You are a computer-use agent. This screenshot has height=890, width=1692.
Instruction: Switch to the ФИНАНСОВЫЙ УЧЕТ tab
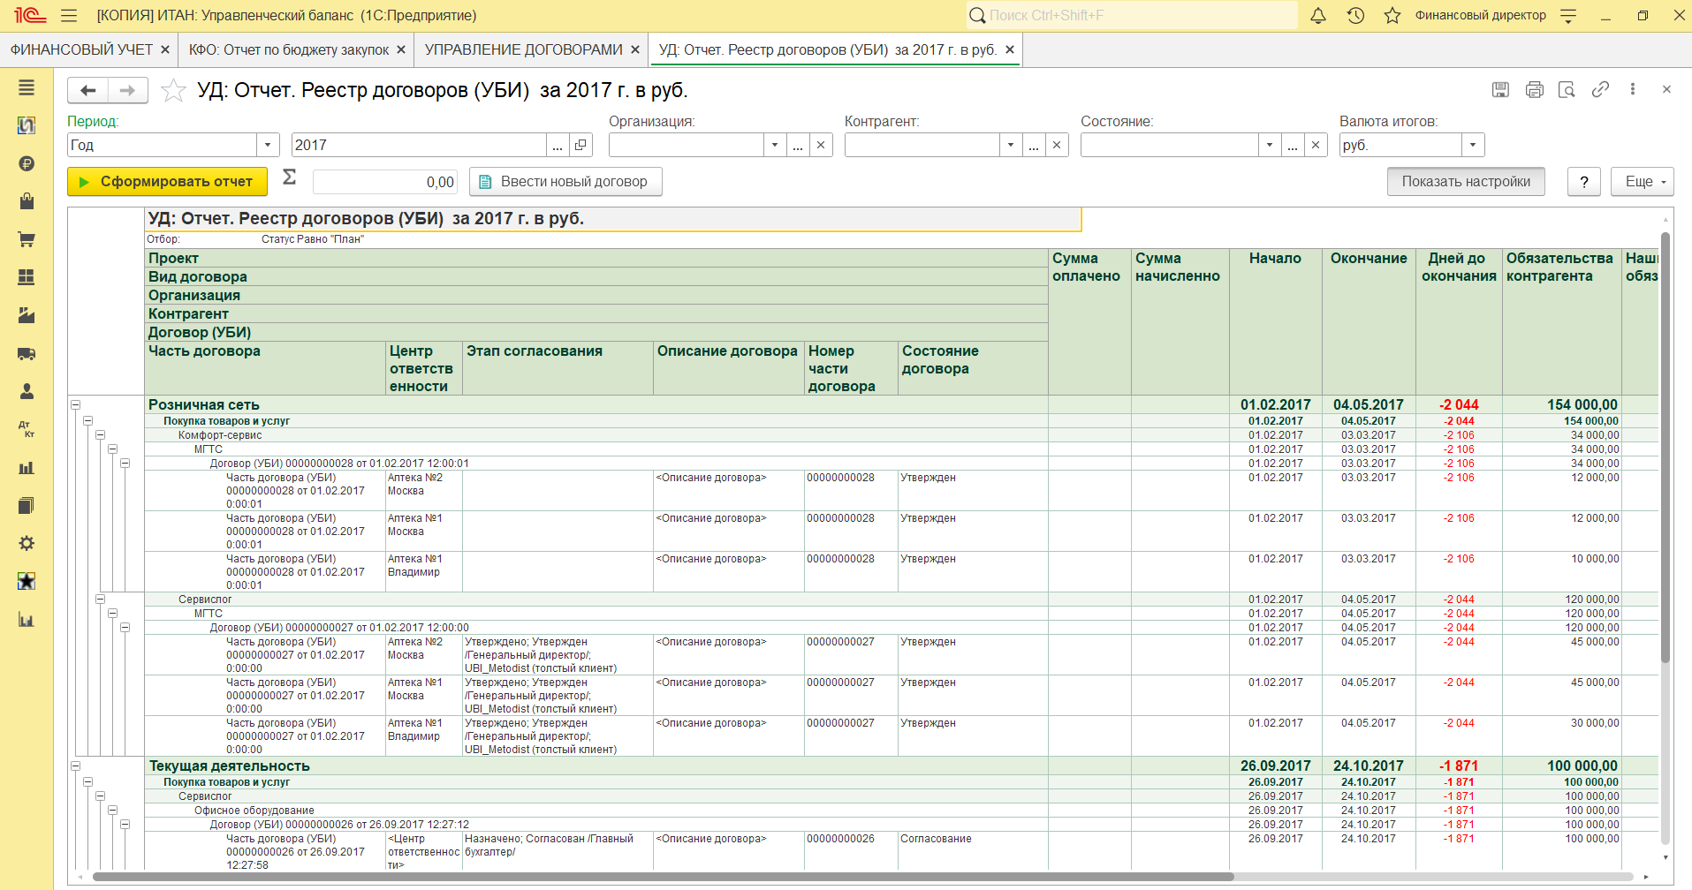pos(81,50)
